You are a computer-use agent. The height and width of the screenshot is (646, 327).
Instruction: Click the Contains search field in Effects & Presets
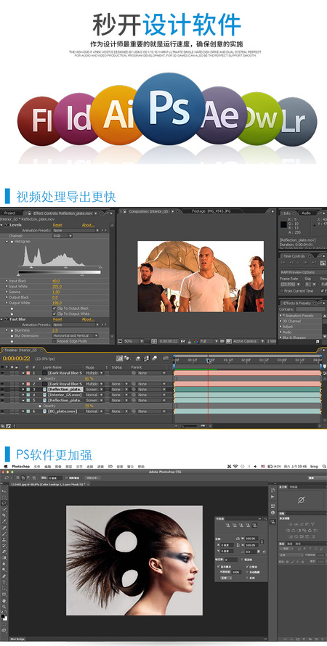(x=310, y=309)
